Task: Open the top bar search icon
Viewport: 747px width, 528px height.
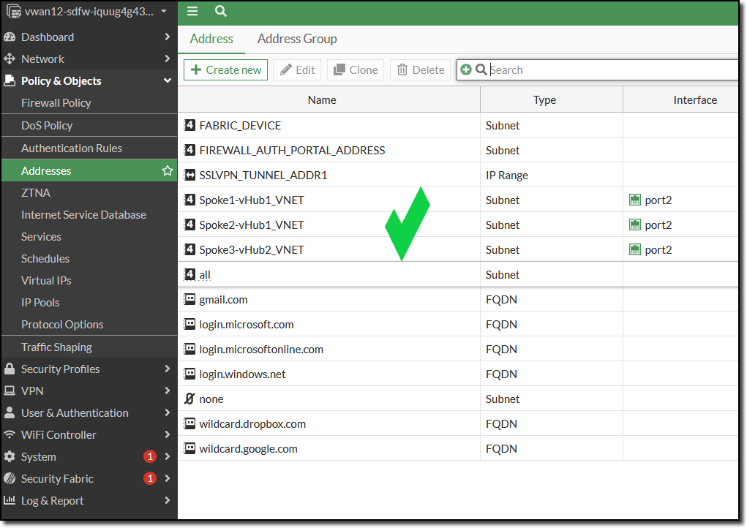Action: click(220, 11)
